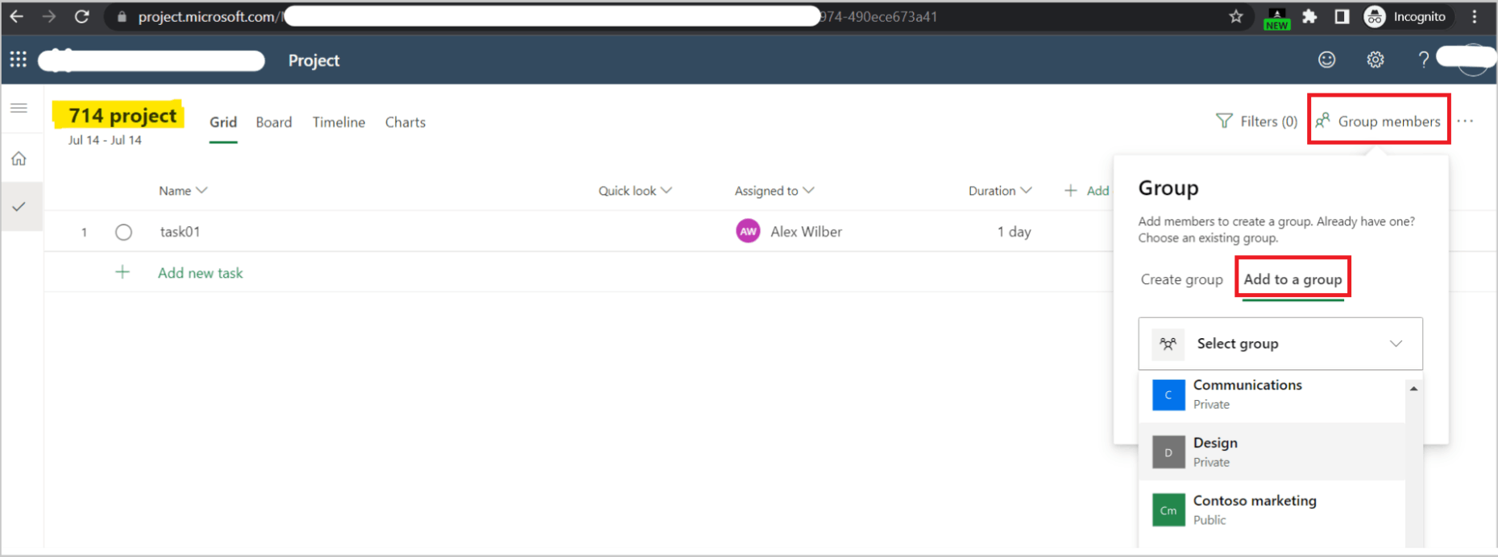Open the Chrome three-dot menu
This screenshot has width=1498, height=557.
1475,17
